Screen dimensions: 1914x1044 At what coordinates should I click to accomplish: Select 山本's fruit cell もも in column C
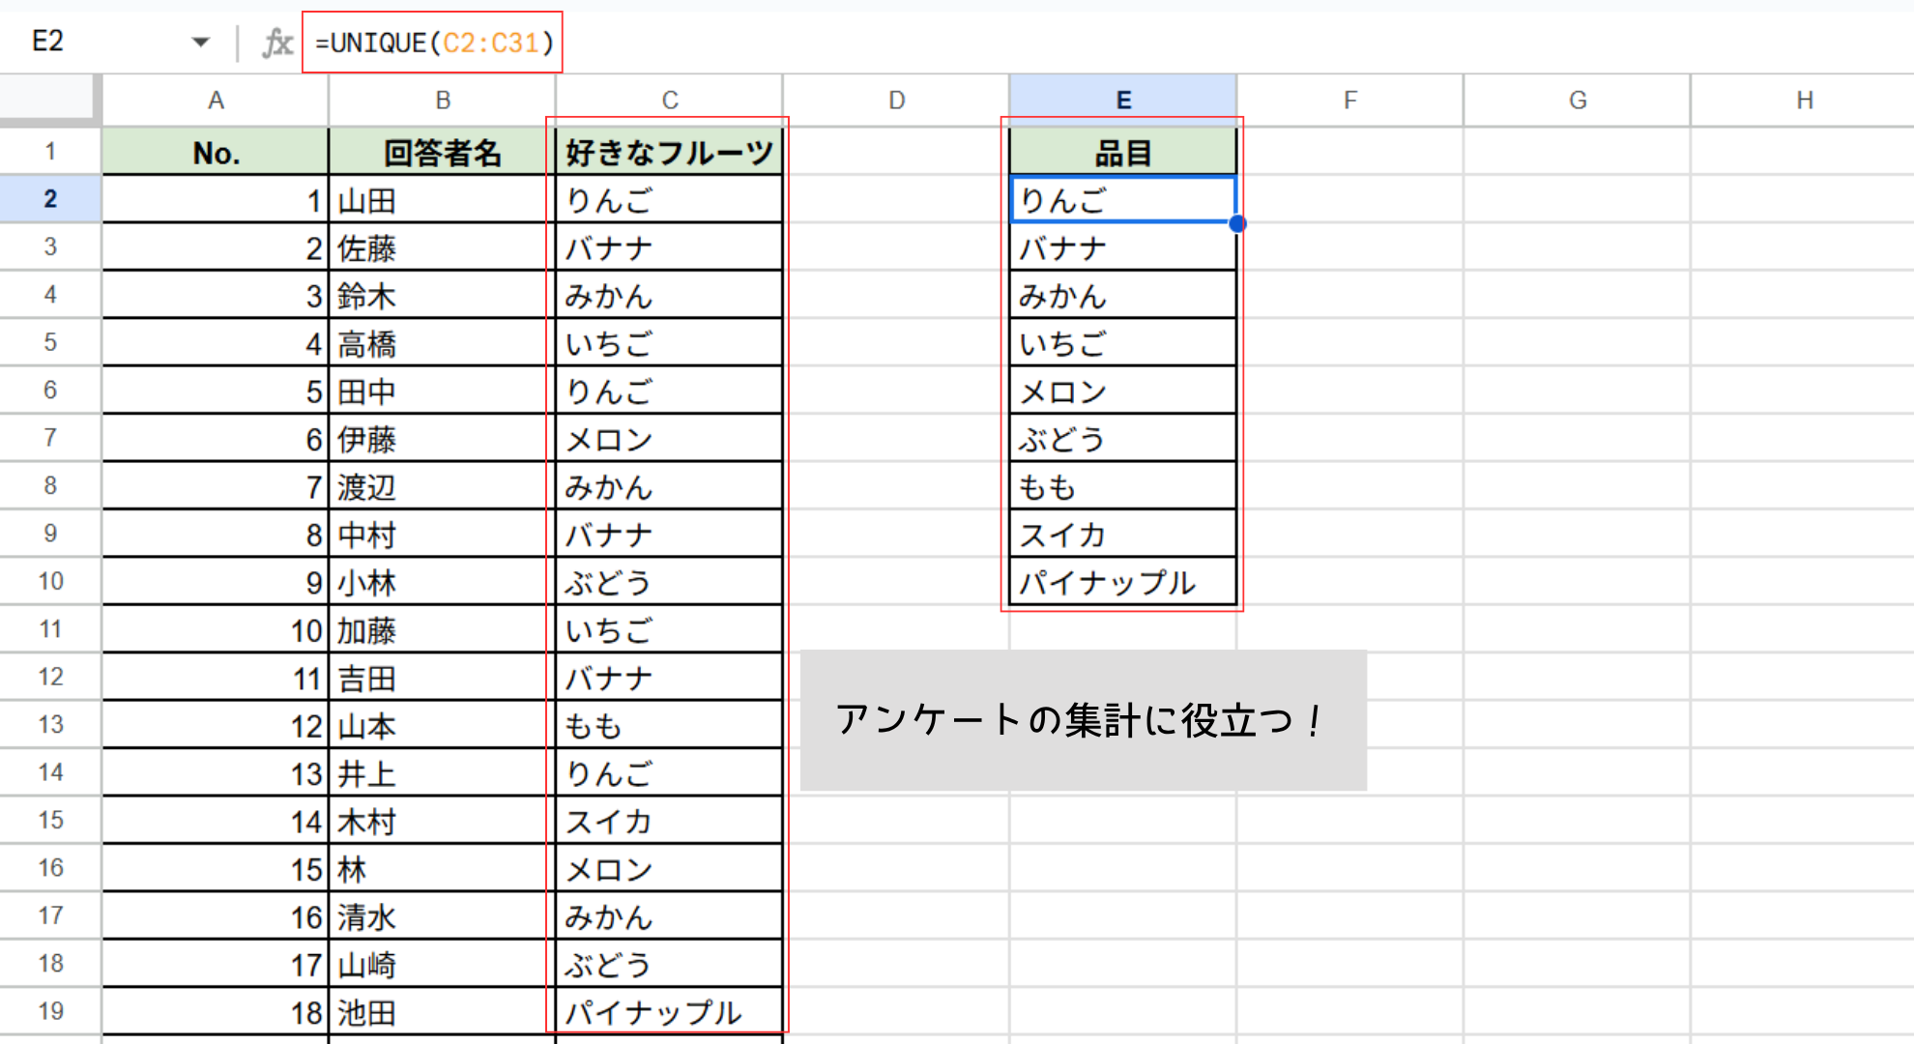coord(669,725)
